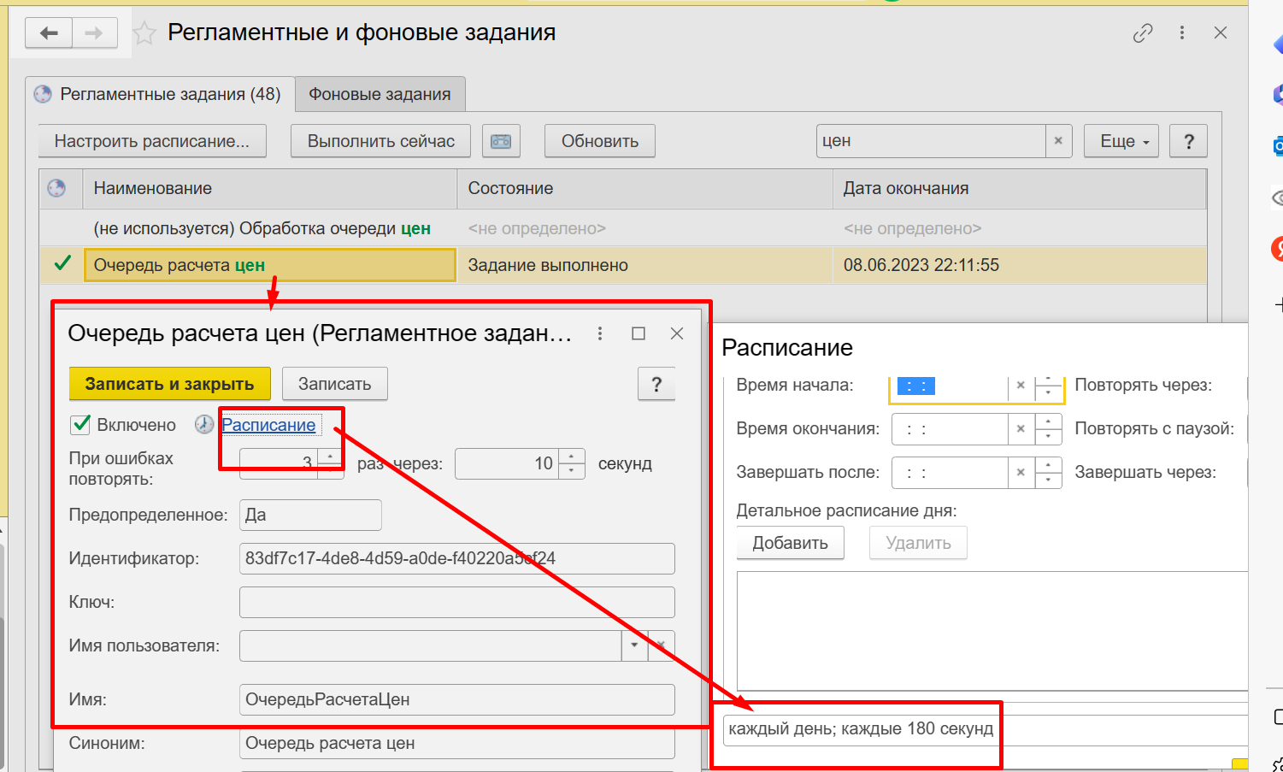The width and height of the screenshot is (1283, 772).
Task: Add the page to favorites with the star
Action: pos(144,33)
